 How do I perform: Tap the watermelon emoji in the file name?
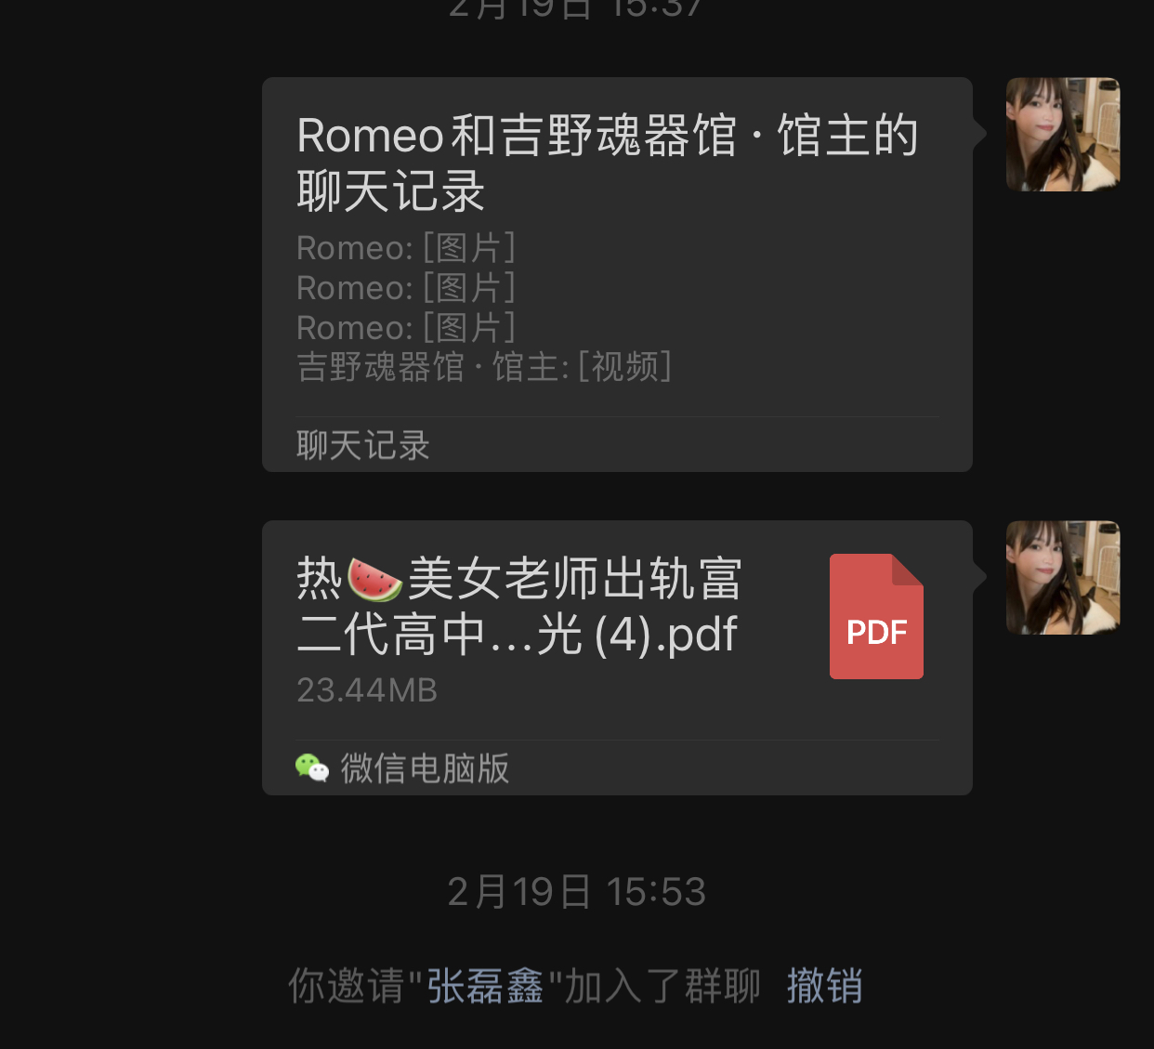[x=374, y=580]
